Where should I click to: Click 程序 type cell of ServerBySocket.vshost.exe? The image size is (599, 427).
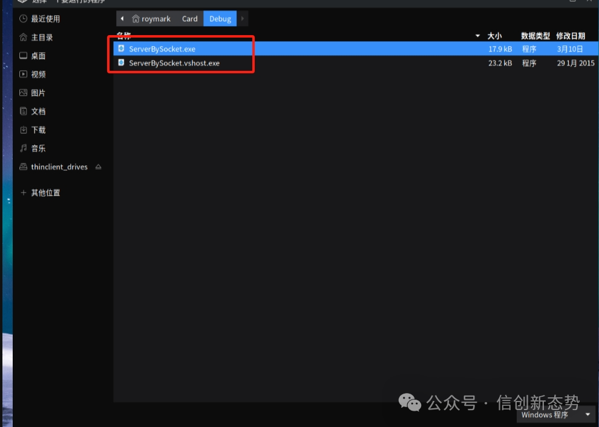[529, 63]
